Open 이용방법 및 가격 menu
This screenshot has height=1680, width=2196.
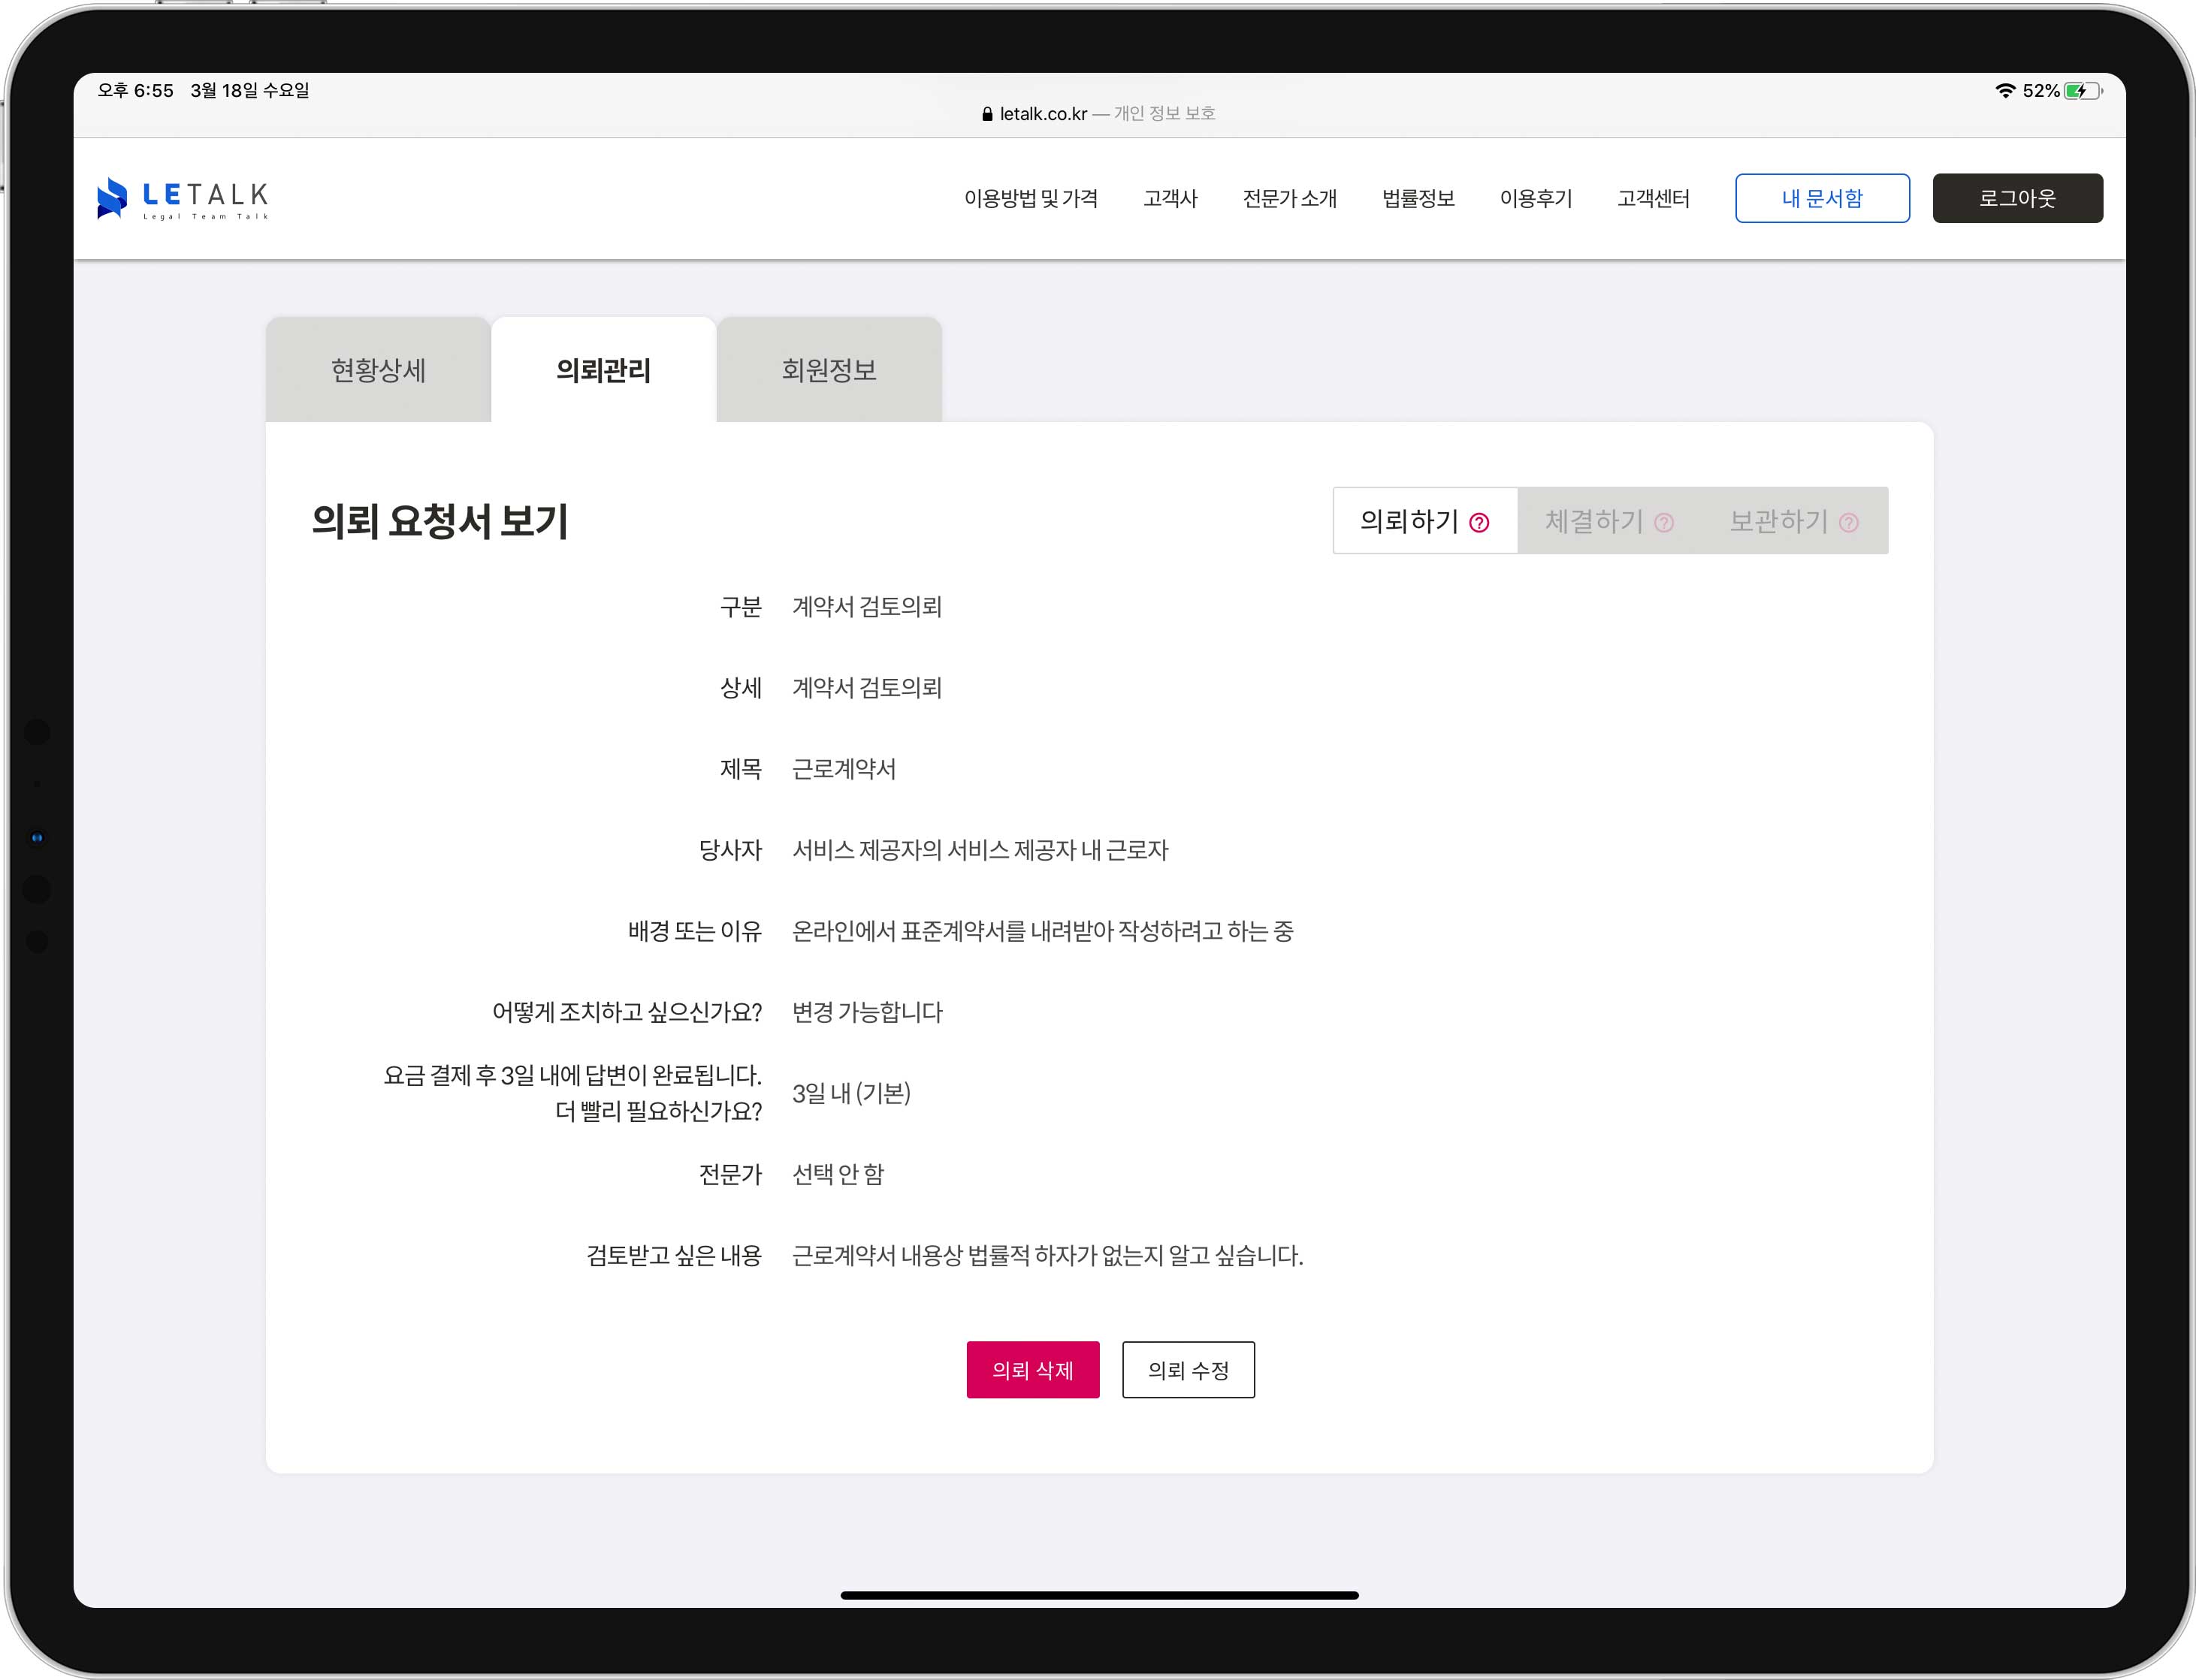(x=1031, y=198)
